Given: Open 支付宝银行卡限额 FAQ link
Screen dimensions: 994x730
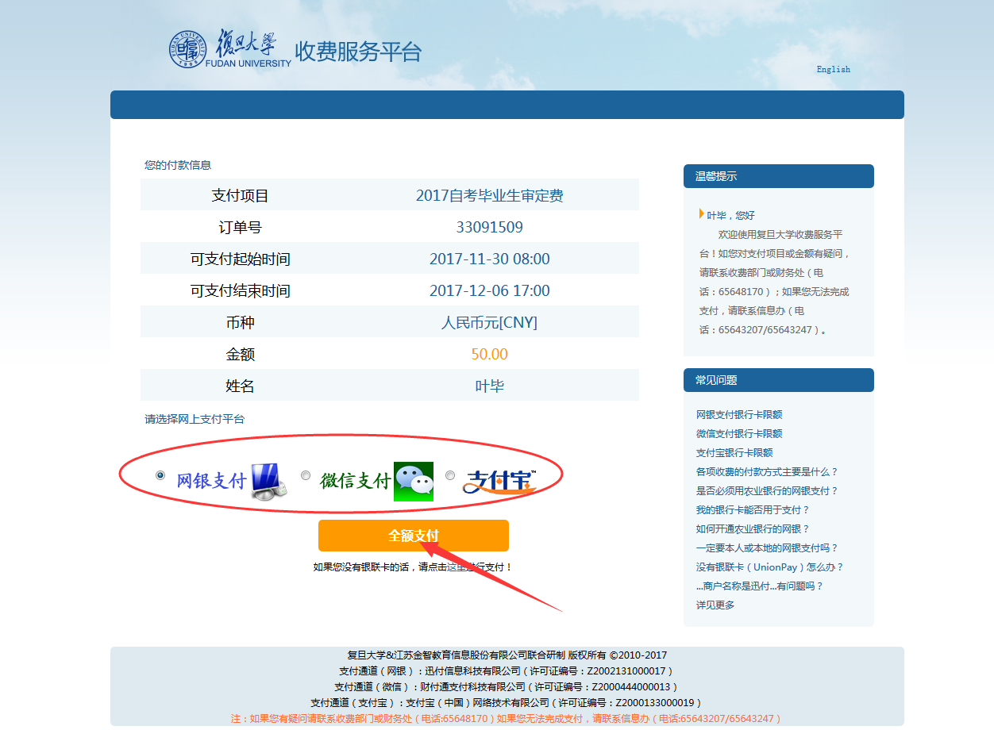Looking at the screenshot, I should tap(734, 452).
